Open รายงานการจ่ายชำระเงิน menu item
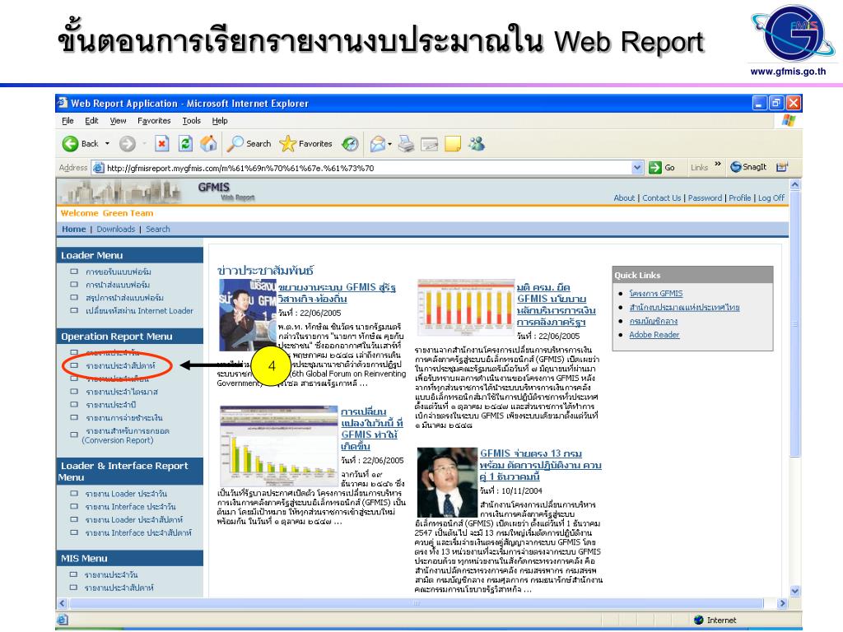Image resolution: width=843 pixels, height=632 pixels. [x=124, y=417]
